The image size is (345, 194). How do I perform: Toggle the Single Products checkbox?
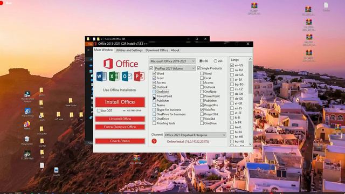199,68
